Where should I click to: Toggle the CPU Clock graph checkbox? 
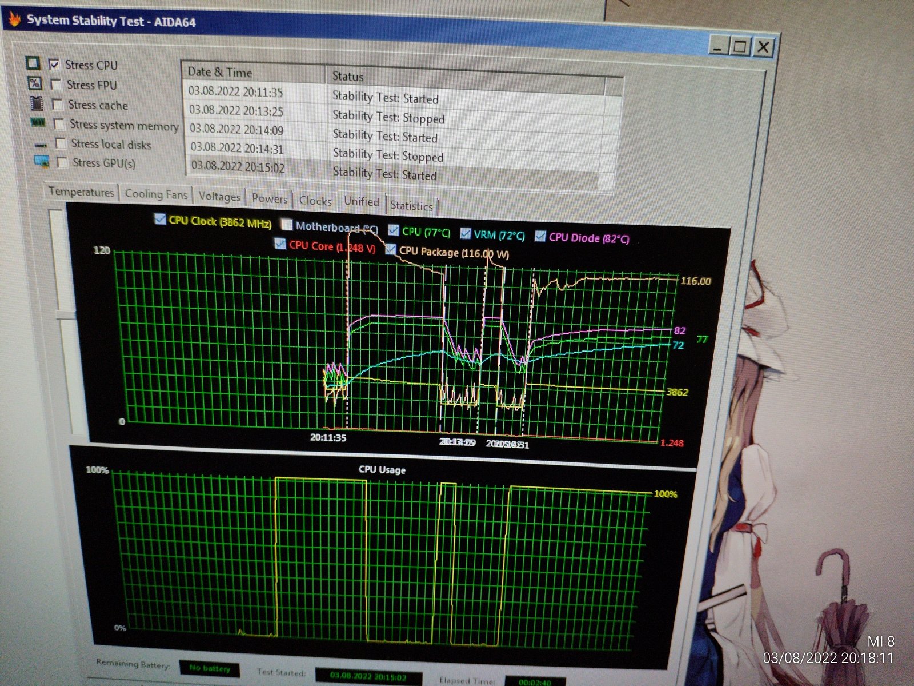click(160, 220)
